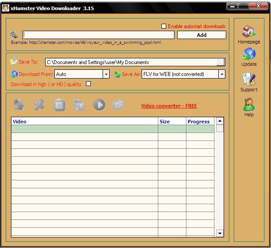Viewport: 271px width, 248px height.
Task: Open the Support notepad icon
Action: pos(249,79)
